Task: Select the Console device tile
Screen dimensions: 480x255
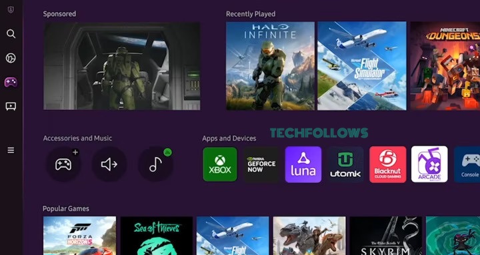Action: click(x=467, y=164)
